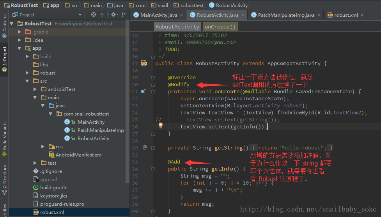Open Project panel settings gear
Viewport: 381px width, 217px height.
tap(113, 14)
